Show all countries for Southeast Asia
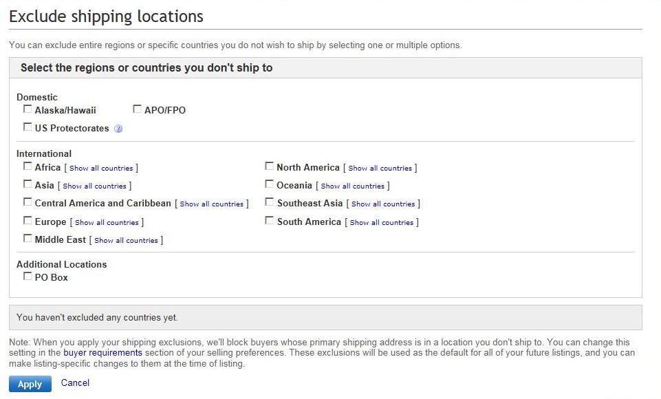This screenshot has width=661, height=399. 383,204
